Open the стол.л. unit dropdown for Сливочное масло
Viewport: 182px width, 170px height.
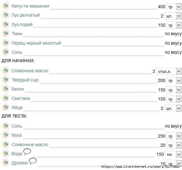click(x=169, y=71)
